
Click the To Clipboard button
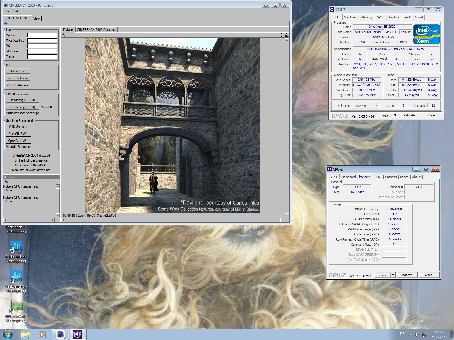pyautogui.click(x=18, y=78)
